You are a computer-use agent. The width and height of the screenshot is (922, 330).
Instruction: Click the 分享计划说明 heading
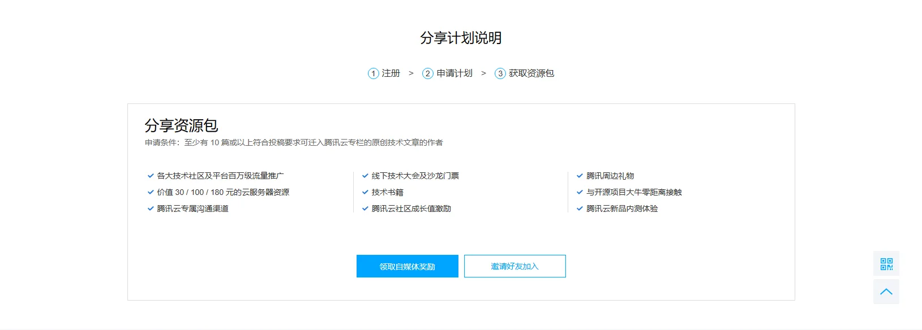461,38
